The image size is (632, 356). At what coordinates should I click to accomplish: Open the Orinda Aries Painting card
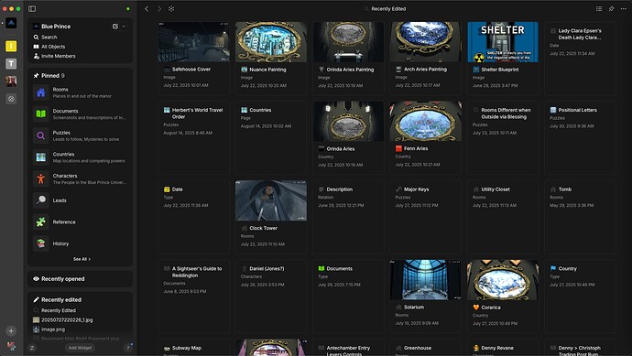point(348,58)
